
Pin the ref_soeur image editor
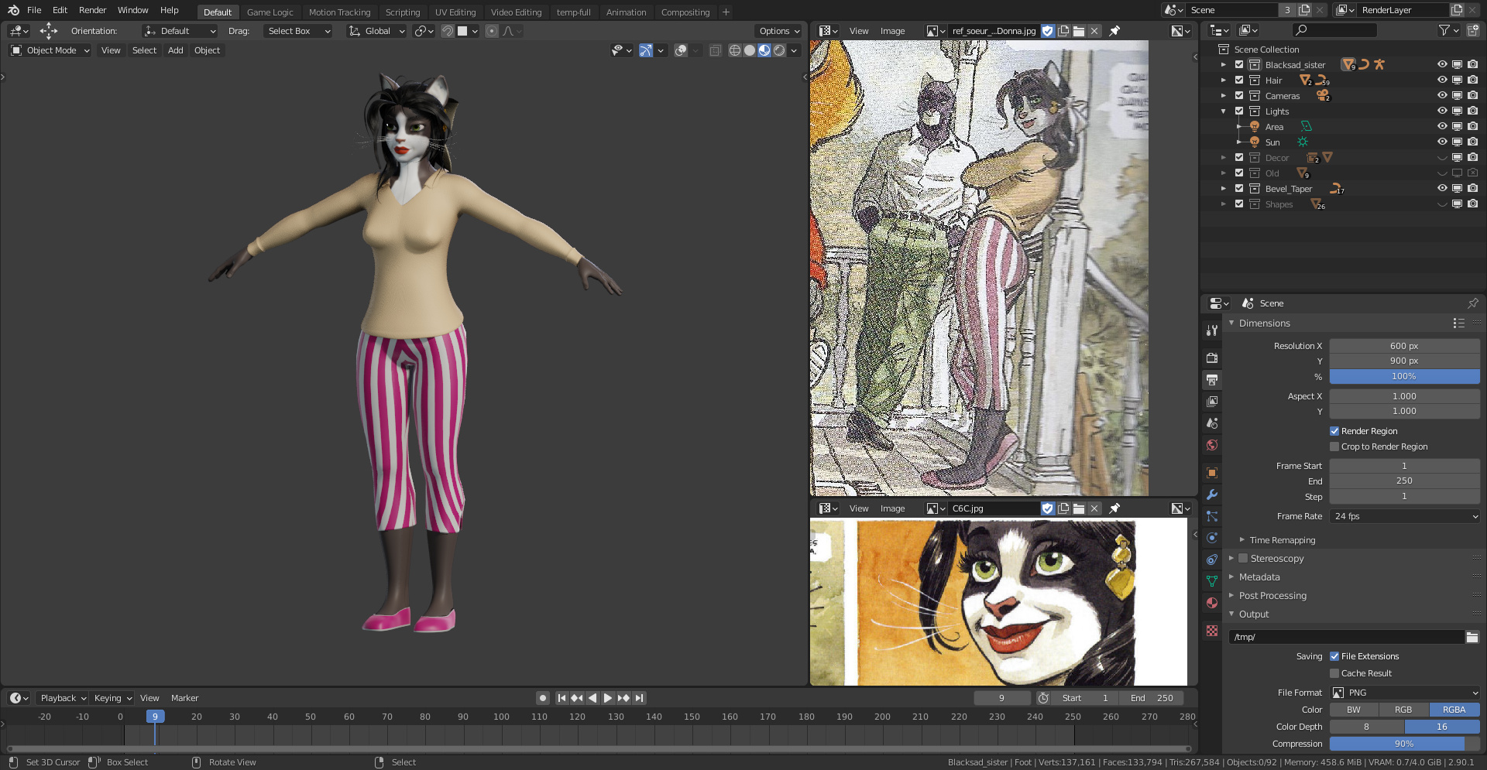[x=1114, y=31]
